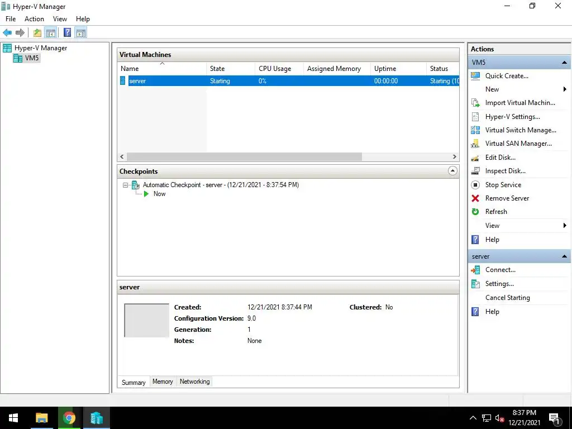Click the Assigned Memory column header

click(x=337, y=69)
